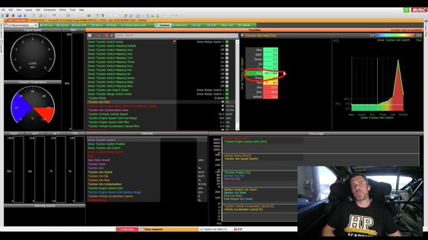Click the Eight row label in table
This screenshot has height=240, width=428.
(x=254, y=55)
